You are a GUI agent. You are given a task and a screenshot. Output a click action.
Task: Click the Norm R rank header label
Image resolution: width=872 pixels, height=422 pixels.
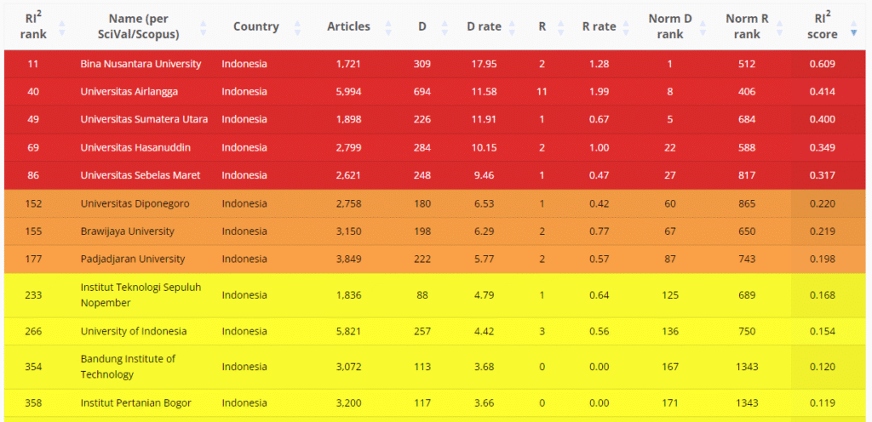click(747, 26)
